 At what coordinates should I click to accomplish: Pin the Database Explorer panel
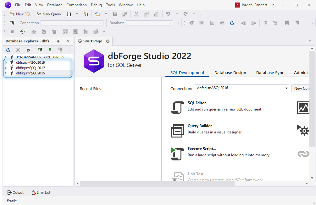(x=58, y=41)
